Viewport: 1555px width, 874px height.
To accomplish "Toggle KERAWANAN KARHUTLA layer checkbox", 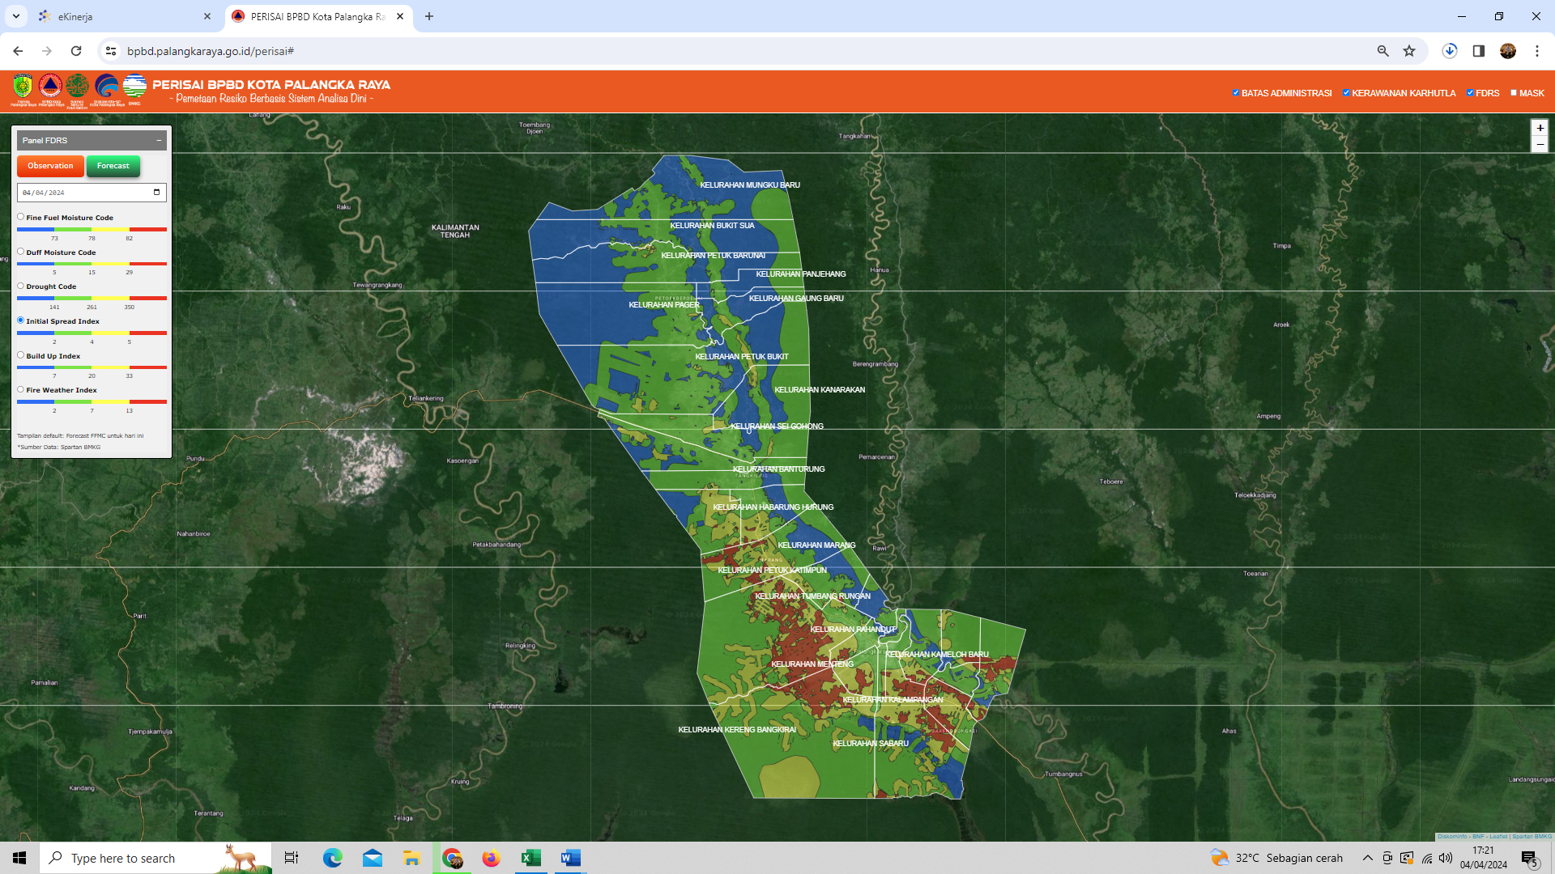I will [1346, 92].
